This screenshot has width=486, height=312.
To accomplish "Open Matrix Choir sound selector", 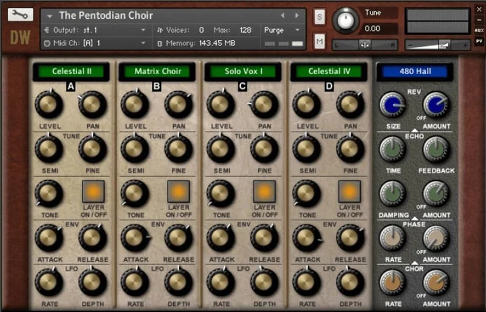I will click(x=157, y=72).
